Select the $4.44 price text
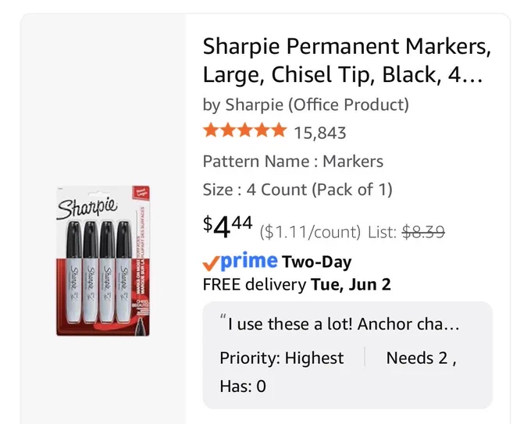This screenshot has height=424, width=531. click(x=227, y=227)
